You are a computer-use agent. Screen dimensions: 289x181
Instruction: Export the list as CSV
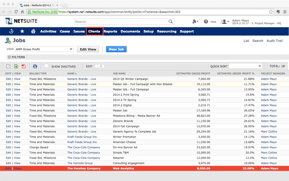click(x=8, y=66)
